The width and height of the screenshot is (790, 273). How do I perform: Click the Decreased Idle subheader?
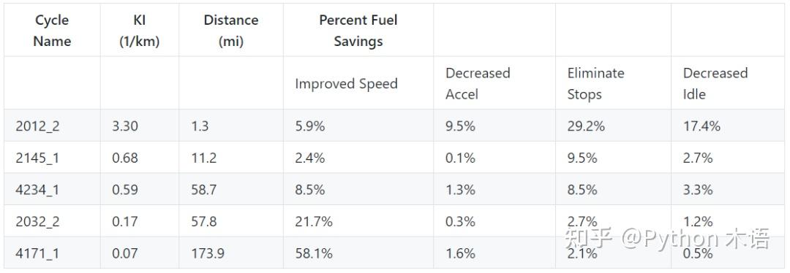click(729, 83)
